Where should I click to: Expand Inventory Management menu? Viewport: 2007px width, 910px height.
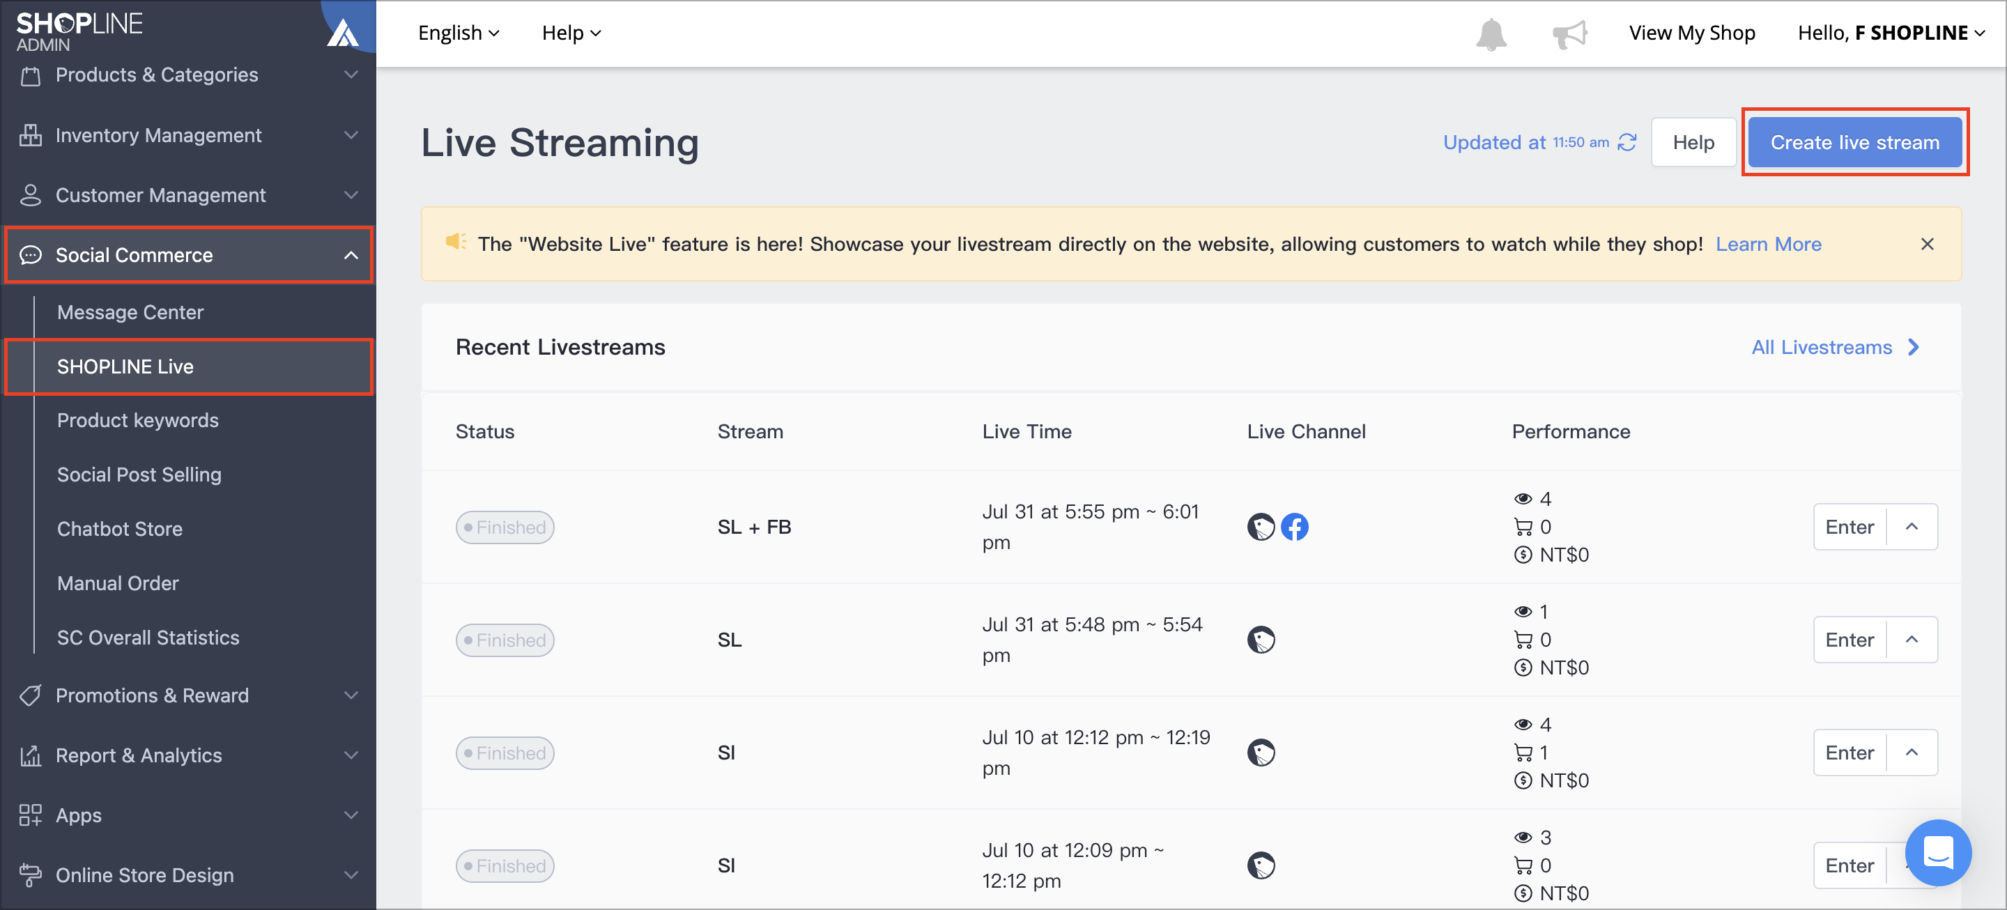coord(351,136)
